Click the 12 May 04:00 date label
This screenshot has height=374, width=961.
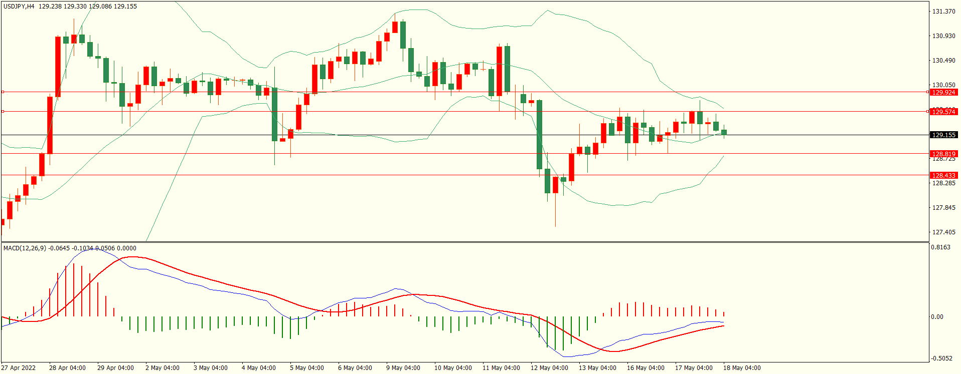point(549,368)
